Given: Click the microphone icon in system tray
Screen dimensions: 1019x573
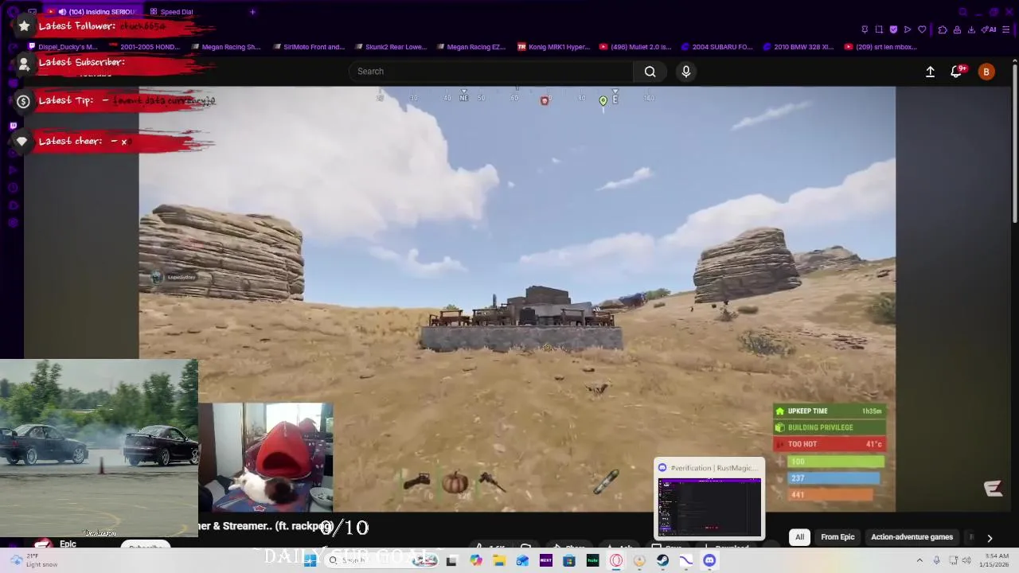Looking at the screenshot, I should pyautogui.click(x=936, y=560).
